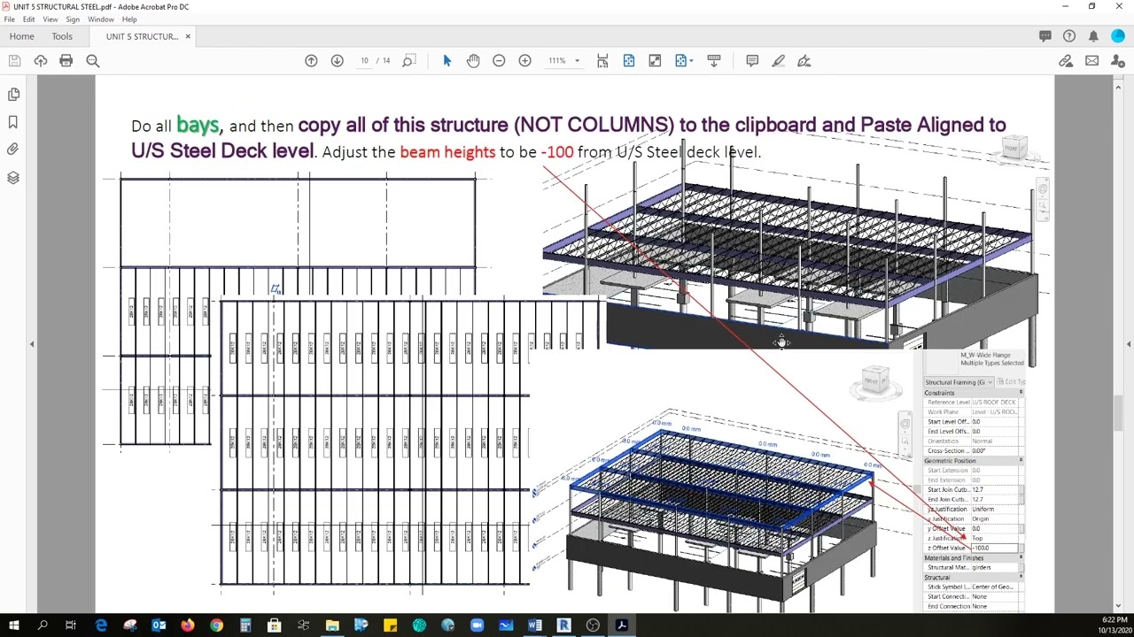Click the page number input field
Image resolution: width=1134 pixels, height=637 pixels.
pyautogui.click(x=363, y=60)
